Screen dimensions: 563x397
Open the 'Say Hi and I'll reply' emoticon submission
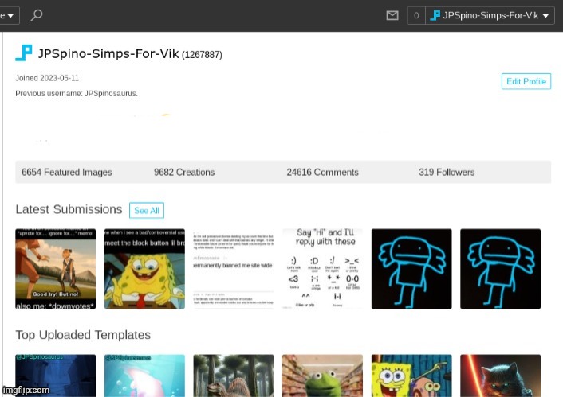(322, 269)
